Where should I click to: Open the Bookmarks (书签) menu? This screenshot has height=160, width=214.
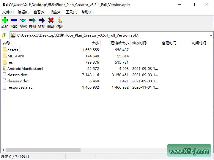point(55,12)
